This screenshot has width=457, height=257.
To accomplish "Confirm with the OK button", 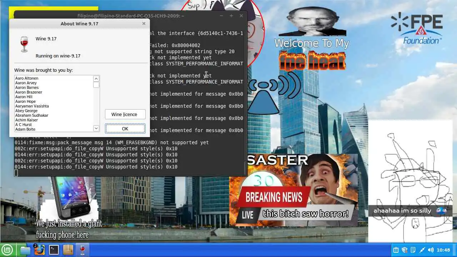I will [125, 129].
